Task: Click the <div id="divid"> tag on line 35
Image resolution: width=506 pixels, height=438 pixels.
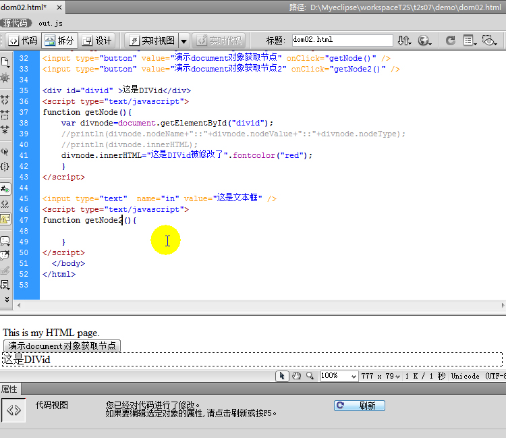Action: [82, 90]
